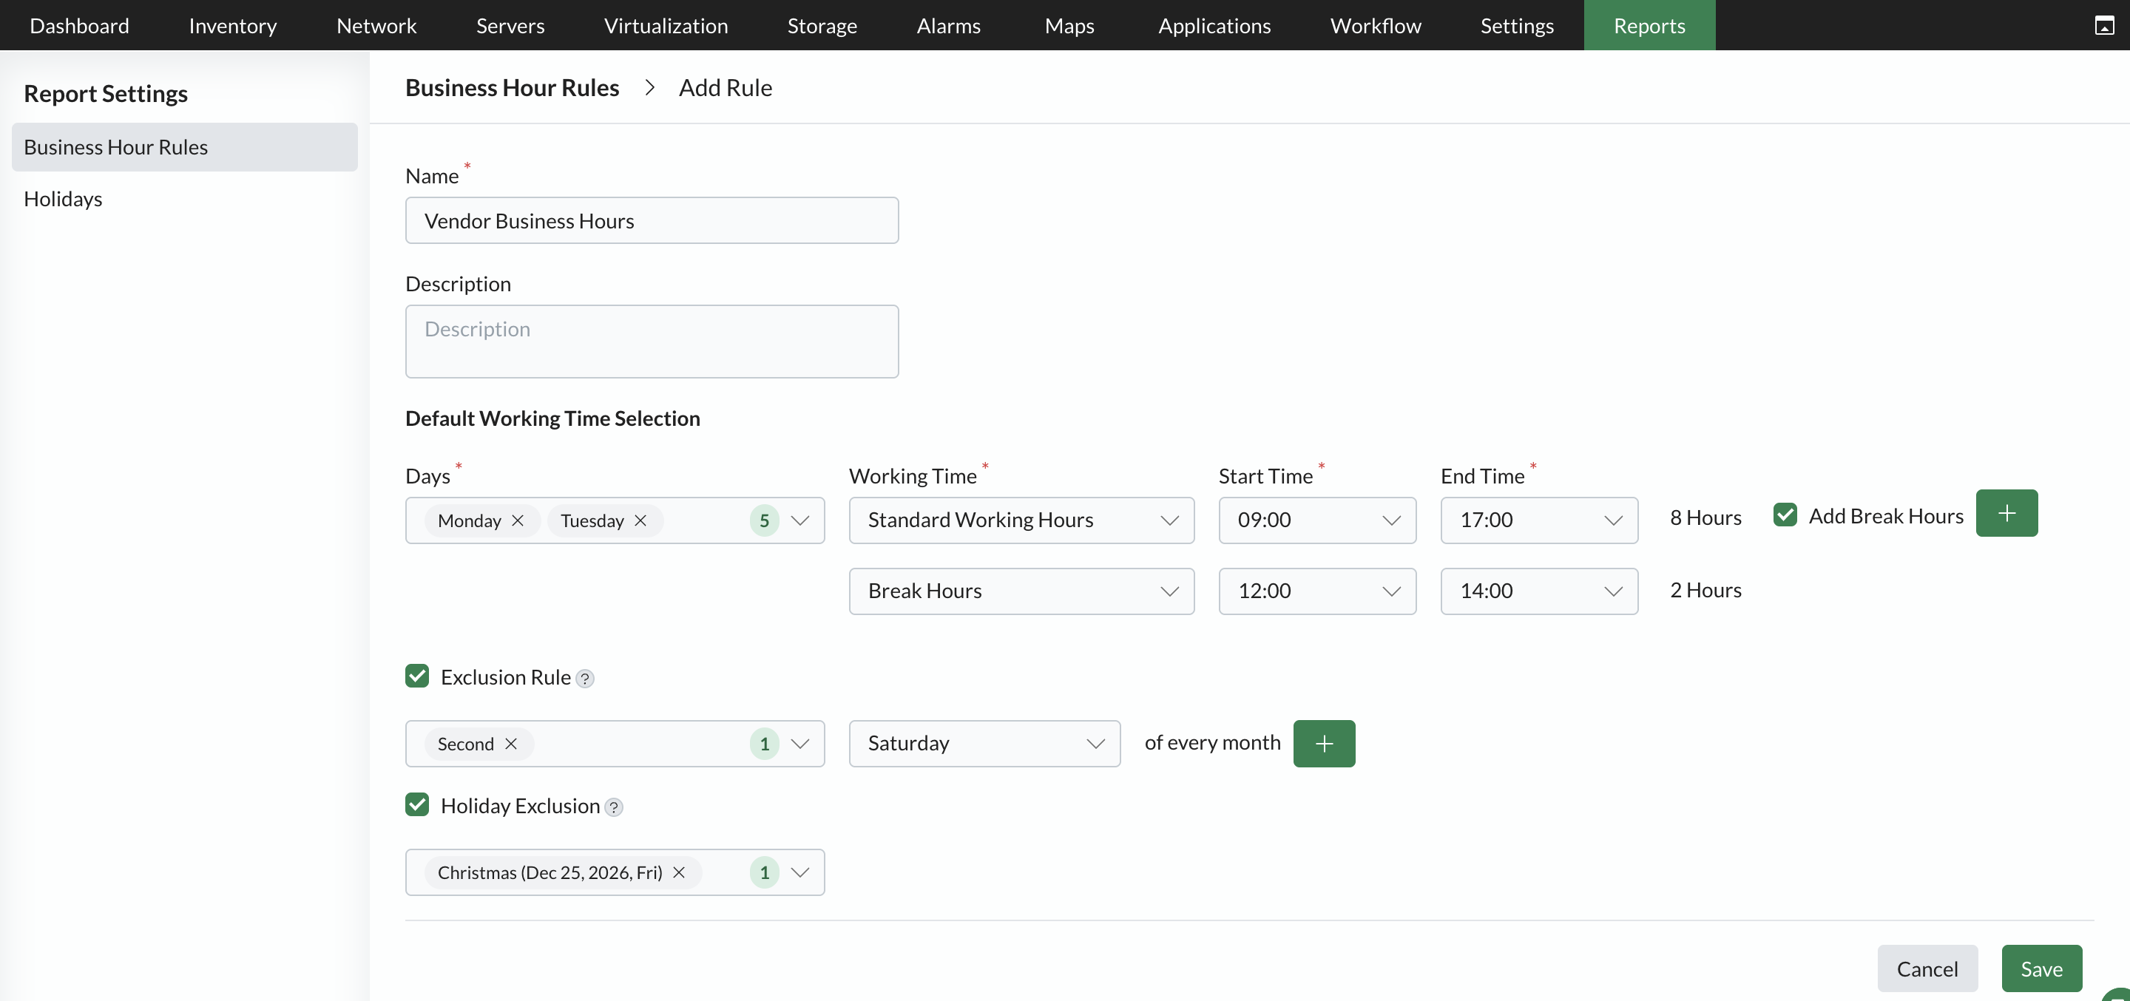Click the Report Settings heading
Image resolution: width=2130 pixels, height=1001 pixels.
coord(106,93)
